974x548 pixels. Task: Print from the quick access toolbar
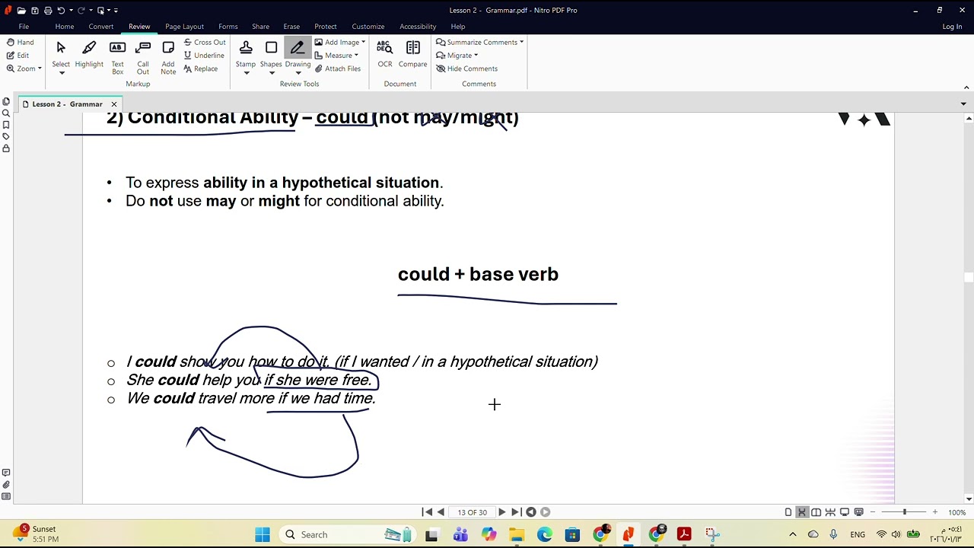coord(48,11)
